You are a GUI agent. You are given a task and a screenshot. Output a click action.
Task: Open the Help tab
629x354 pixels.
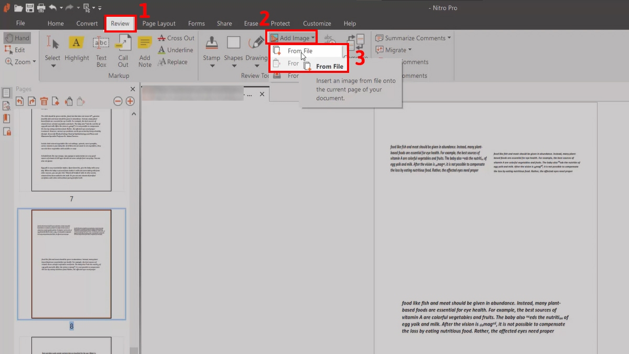350,24
